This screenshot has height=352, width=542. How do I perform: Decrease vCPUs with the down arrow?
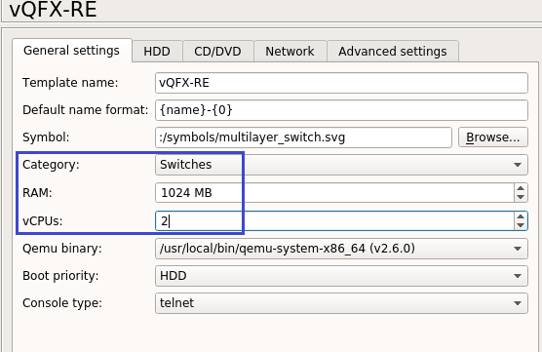tap(521, 225)
